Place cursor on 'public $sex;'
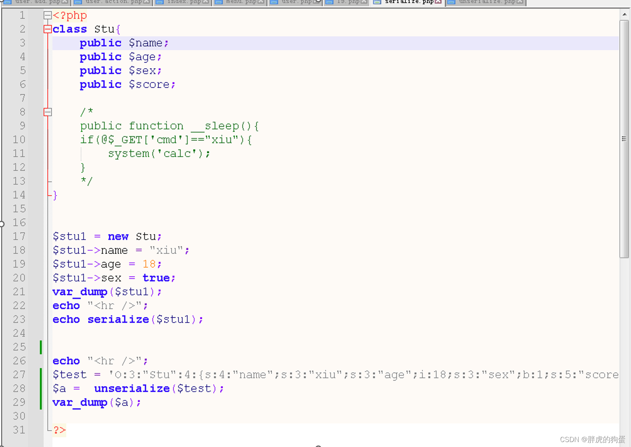The image size is (631, 447). tap(121, 71)
